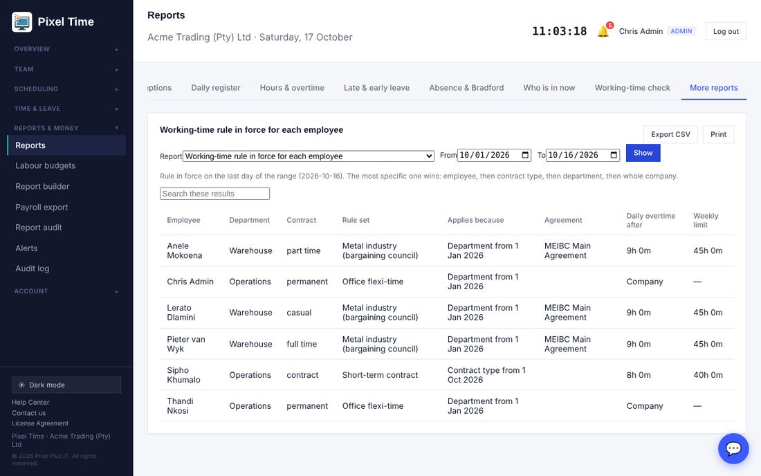Click the Show button
The image size is (761, 476).
(643, 153)
